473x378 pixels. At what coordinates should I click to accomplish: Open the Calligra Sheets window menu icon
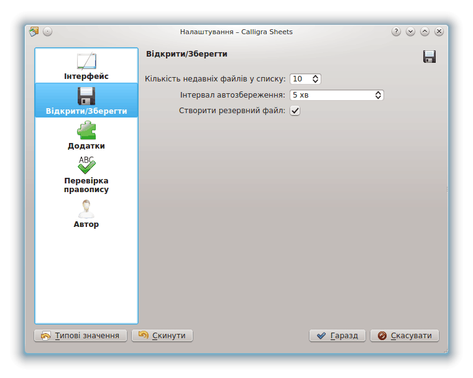click(34, 32)
